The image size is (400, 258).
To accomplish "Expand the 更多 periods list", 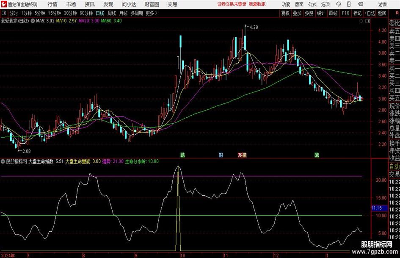I will coord(152,13).
